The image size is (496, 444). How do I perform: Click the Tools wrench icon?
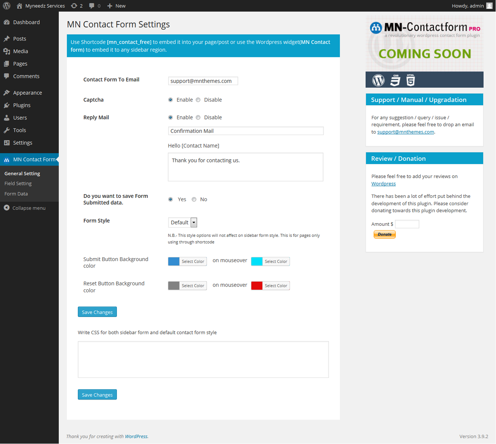point(7,130)
